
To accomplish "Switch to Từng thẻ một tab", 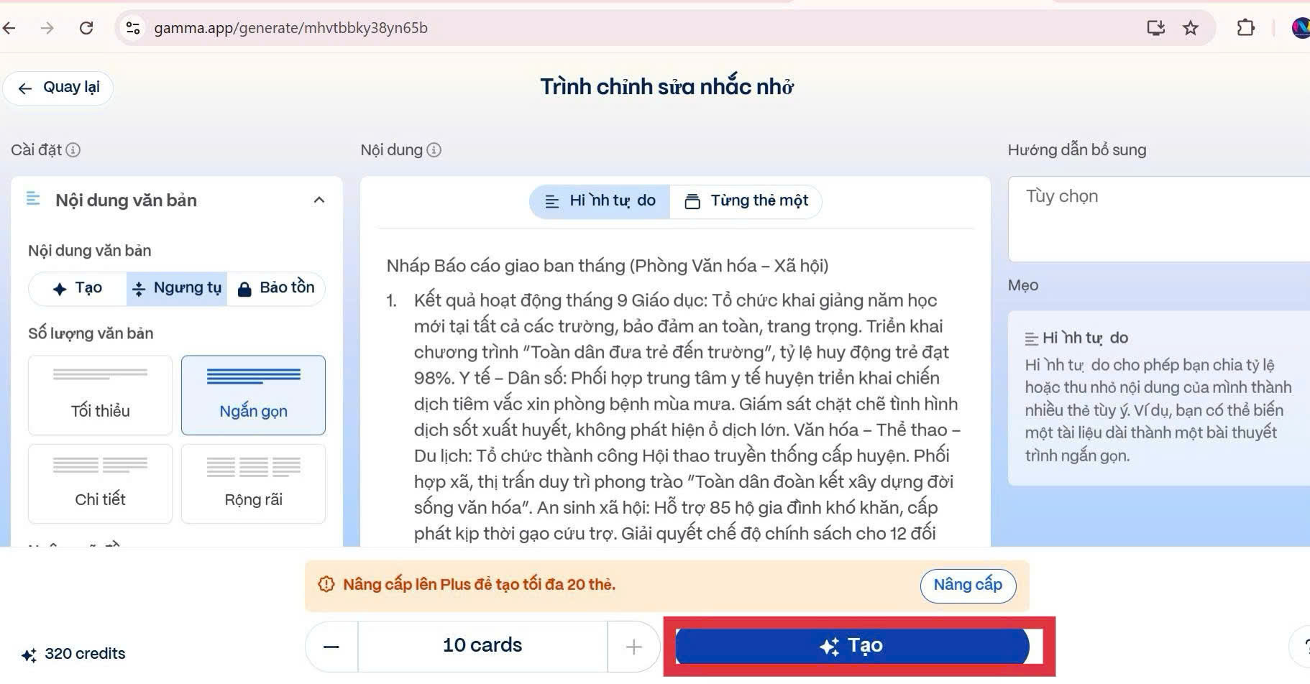I will [x=746, y=201].
